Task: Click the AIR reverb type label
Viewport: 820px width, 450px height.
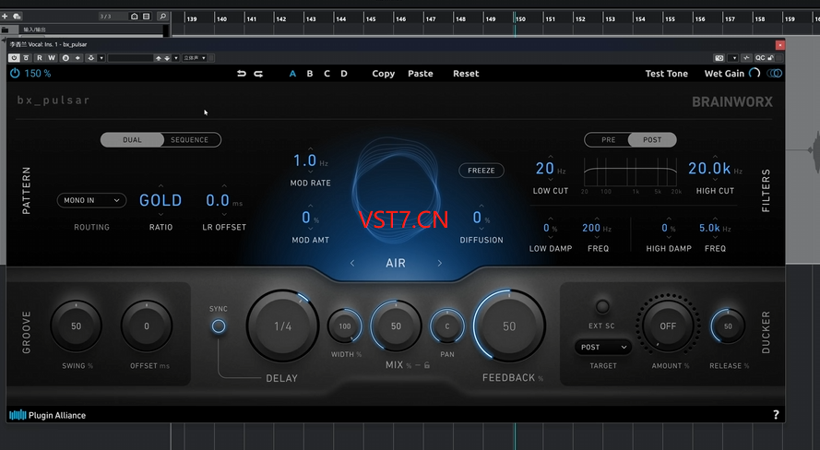Action: pyautogui.click(x=396, y=263)
